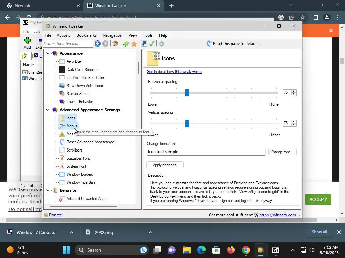The image size is (345, 258).
Task: Click the Vertical spacing slider handle
Action: 187,123
